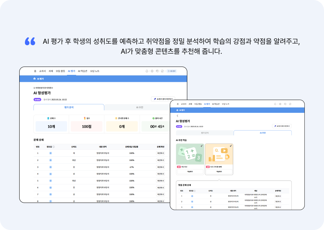This screenshot has height=230, width=324.
Task: Click the correct-answer circle in row 1, right table
Action: click(x=192, y=196)
